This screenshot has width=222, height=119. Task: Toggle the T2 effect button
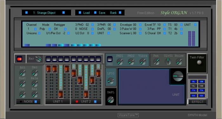pos(201,90)
